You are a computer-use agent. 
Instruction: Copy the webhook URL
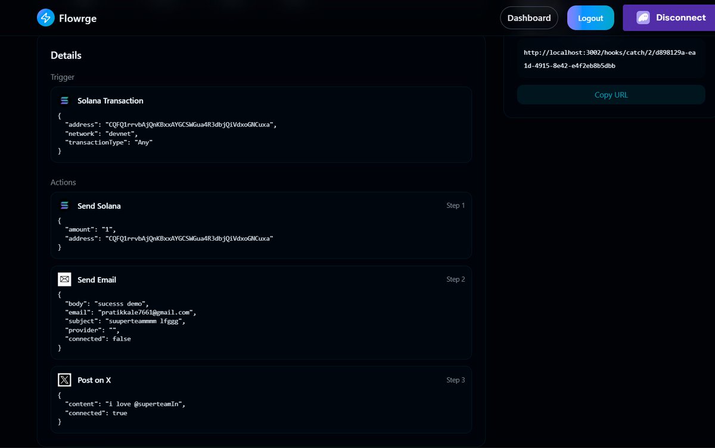(611, 95)
